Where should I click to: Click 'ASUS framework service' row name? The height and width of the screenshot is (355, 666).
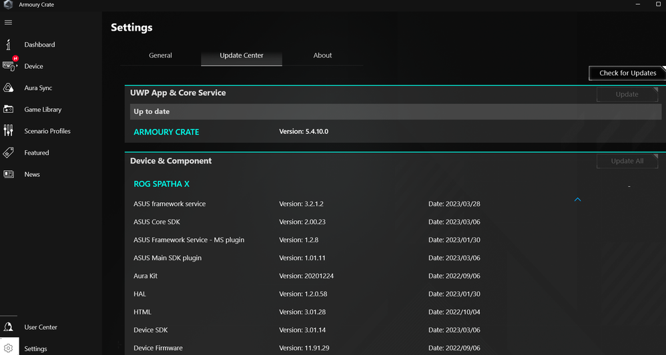(x=170, y=204)
